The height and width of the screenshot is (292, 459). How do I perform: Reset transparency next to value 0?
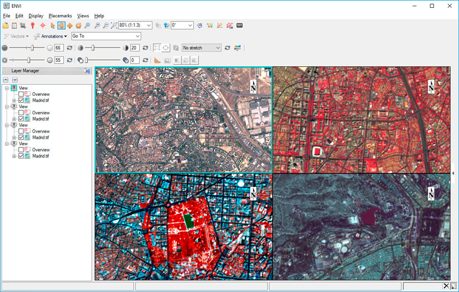pyautogui.click(x=145, y=60)
